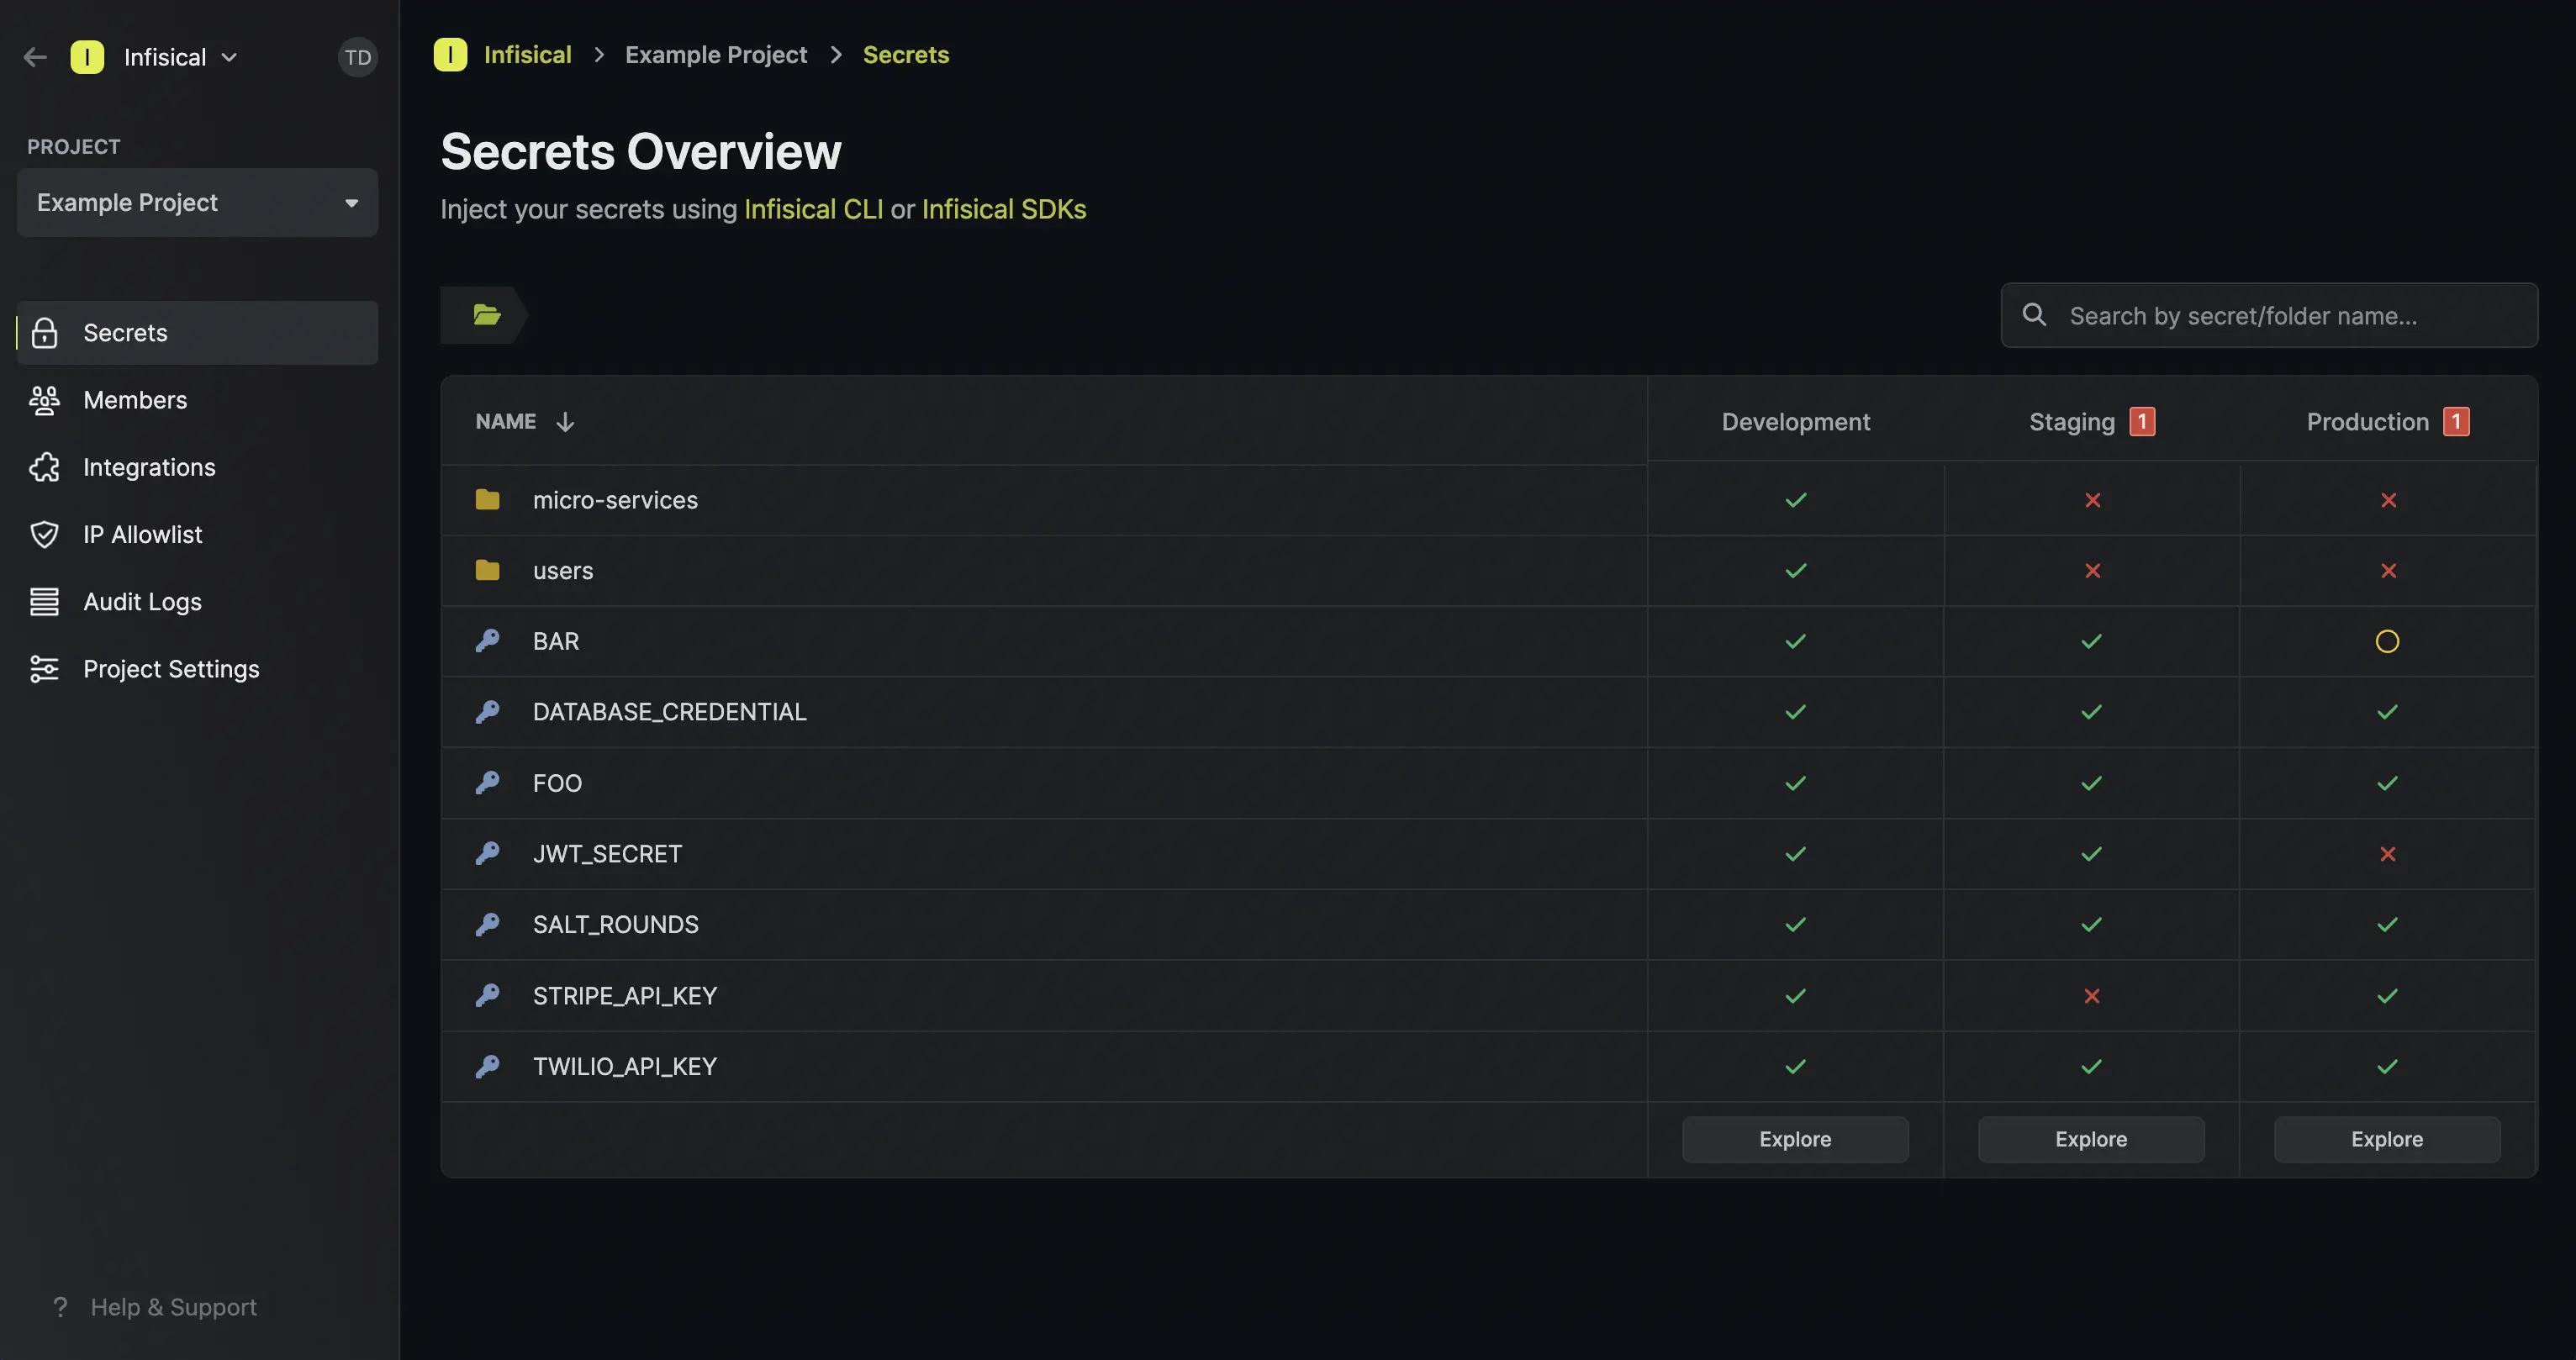Viewport: 2576px width, 1360px height.
Task: Open IP Allowlist using the shield icon
Action: coord(46,534)
